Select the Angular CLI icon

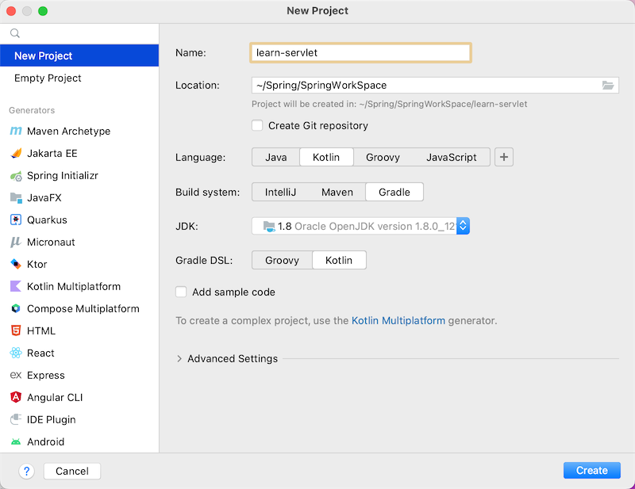[16, 397]
